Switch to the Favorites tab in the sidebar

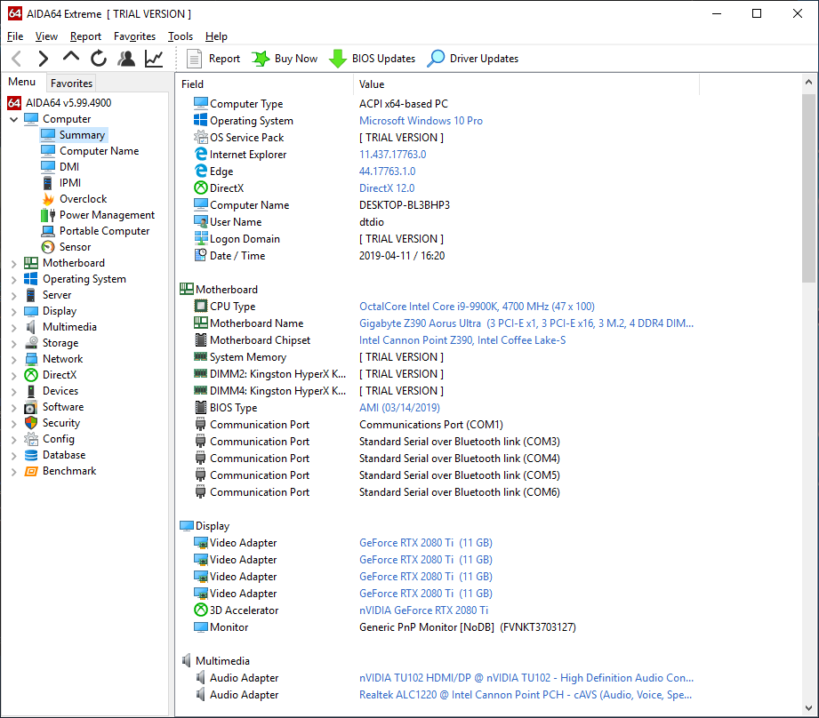[71, 83]
